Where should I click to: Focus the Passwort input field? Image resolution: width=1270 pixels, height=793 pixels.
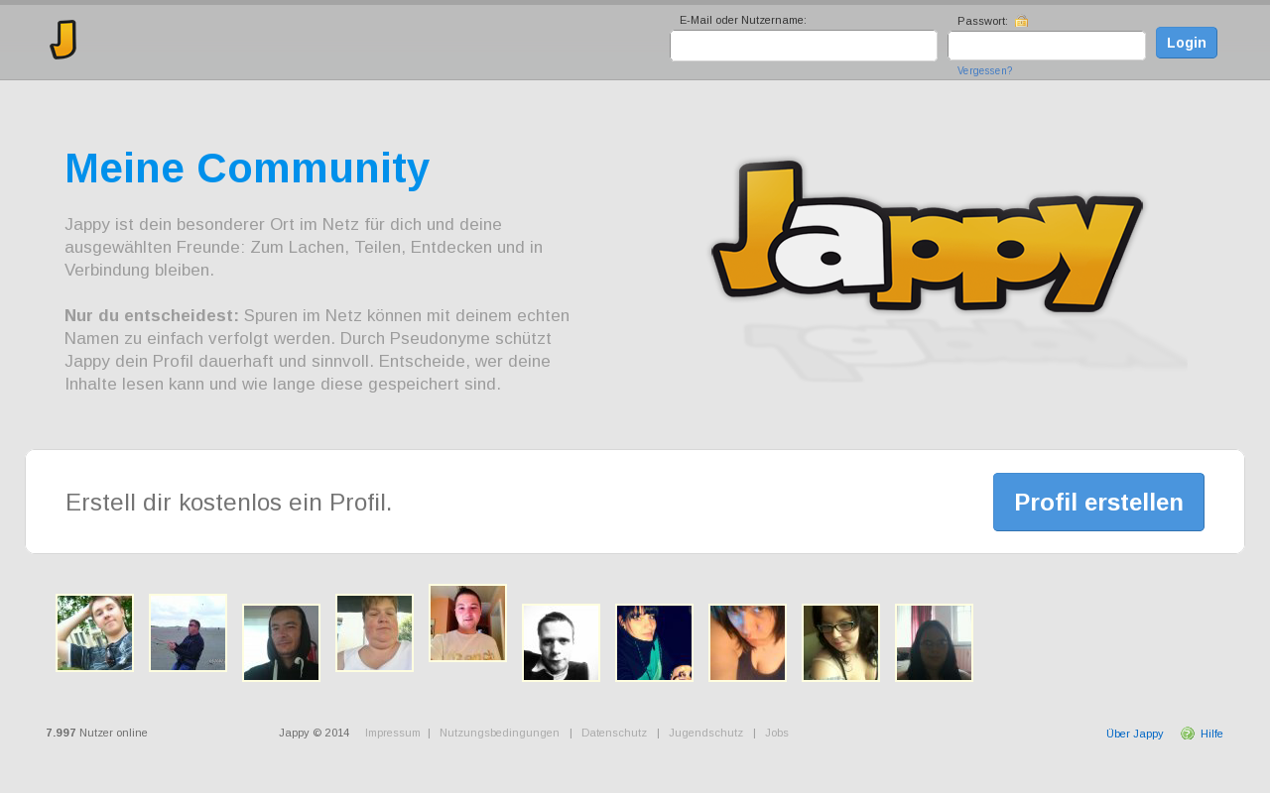pos(1047,46)
